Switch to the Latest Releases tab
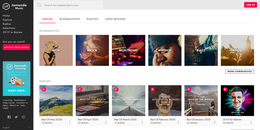Image resolution: width=260 pixels, height=130 pixels. tap(115, 19)
